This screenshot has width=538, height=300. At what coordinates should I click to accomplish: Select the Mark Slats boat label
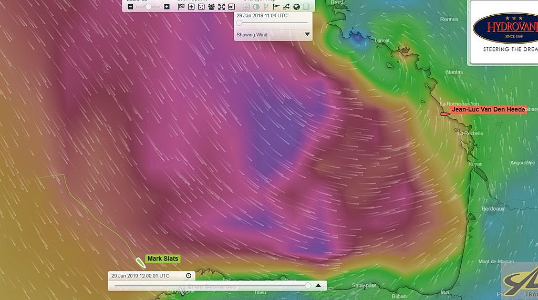point(163,258)
